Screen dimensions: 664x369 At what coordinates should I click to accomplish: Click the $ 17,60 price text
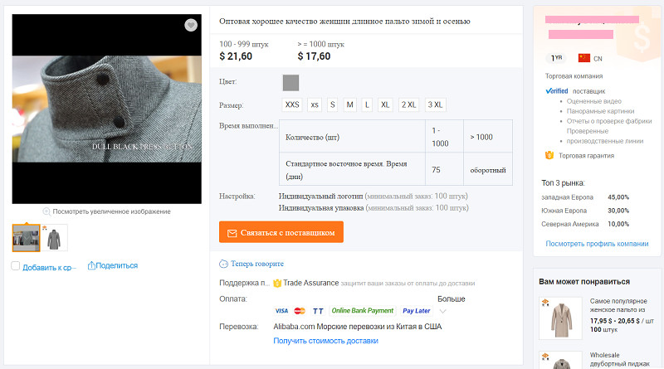[x=314, y=56]
